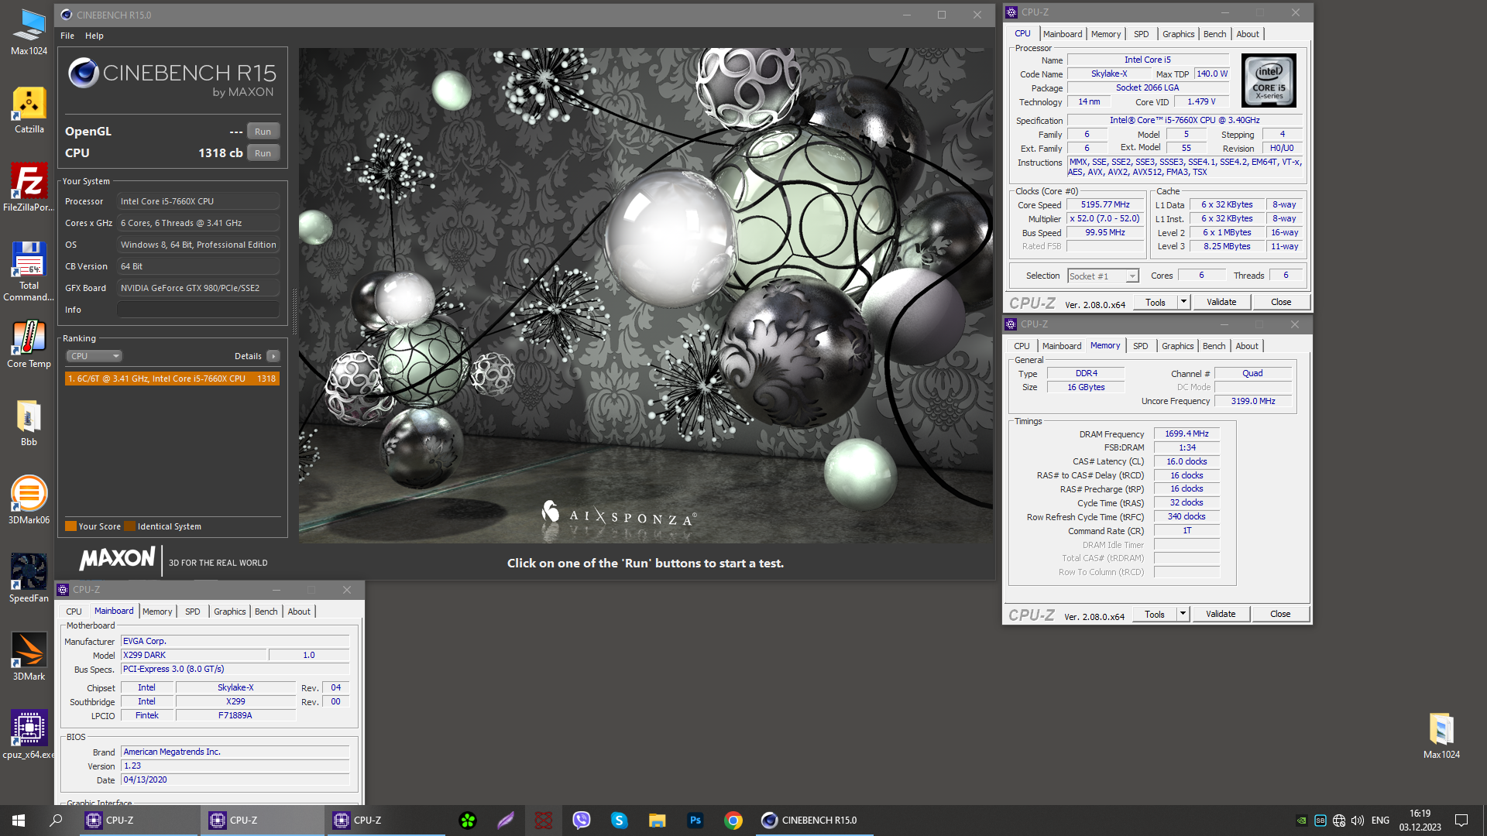Screen dimensions: 1487x836
Task: Click the Sponza rendered scene image
Action: click(x=645, y=295)
